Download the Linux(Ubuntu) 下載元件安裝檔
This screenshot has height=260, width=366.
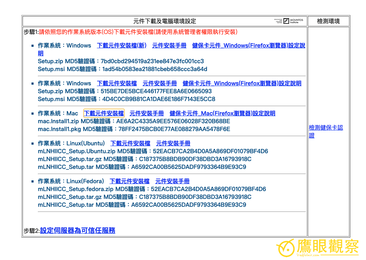[x=130, y=143]
